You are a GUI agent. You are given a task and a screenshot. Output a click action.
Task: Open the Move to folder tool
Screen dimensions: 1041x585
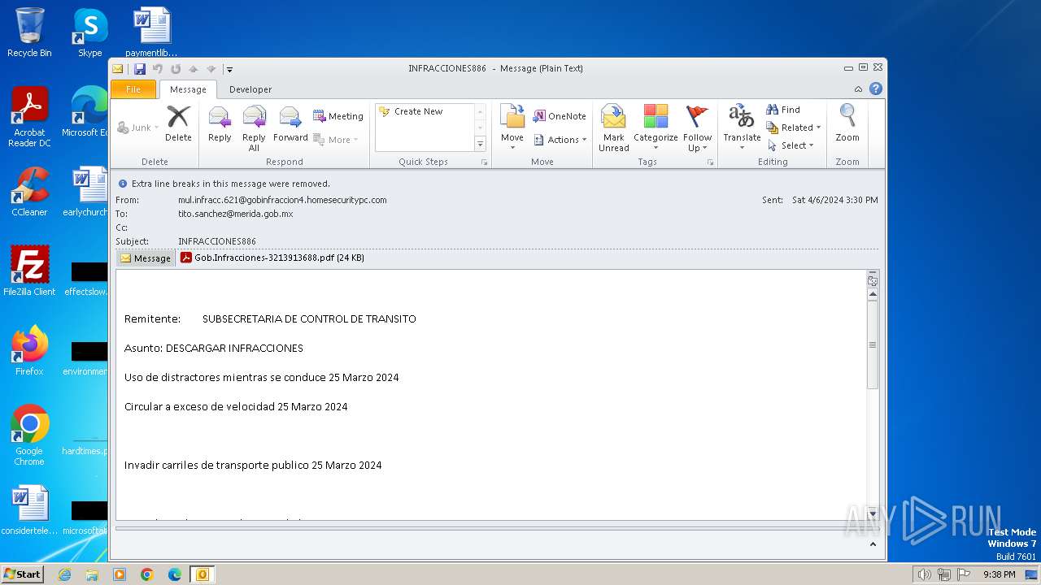click(512, 128)
